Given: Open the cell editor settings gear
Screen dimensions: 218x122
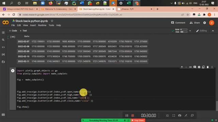Looking at the screenshot, I should click(x=199, y=67).
